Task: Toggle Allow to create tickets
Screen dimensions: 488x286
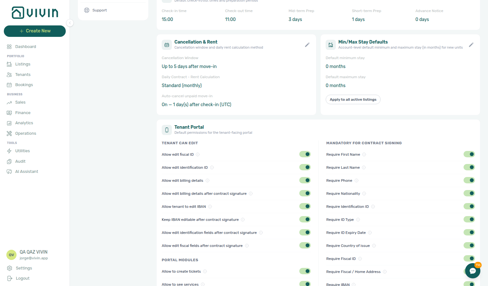Action: pos(305,271)
